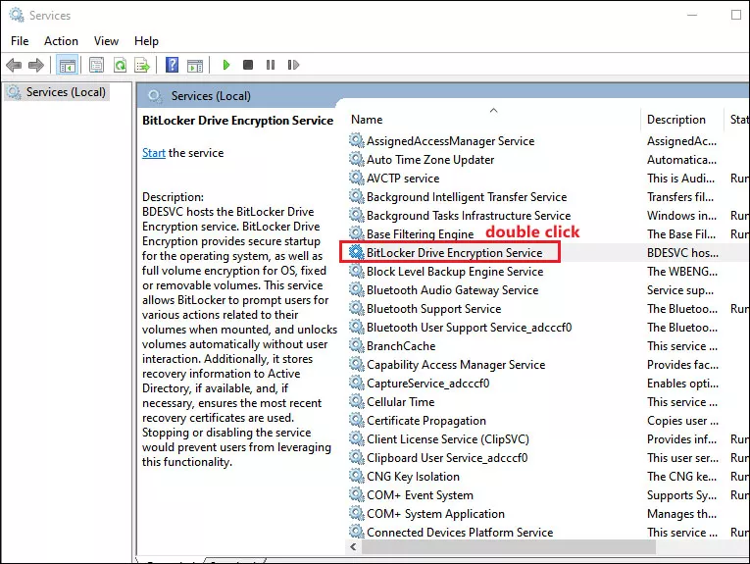
Task: Click the gear icon for COM+ Event System
Action: [x=356, y=495]
